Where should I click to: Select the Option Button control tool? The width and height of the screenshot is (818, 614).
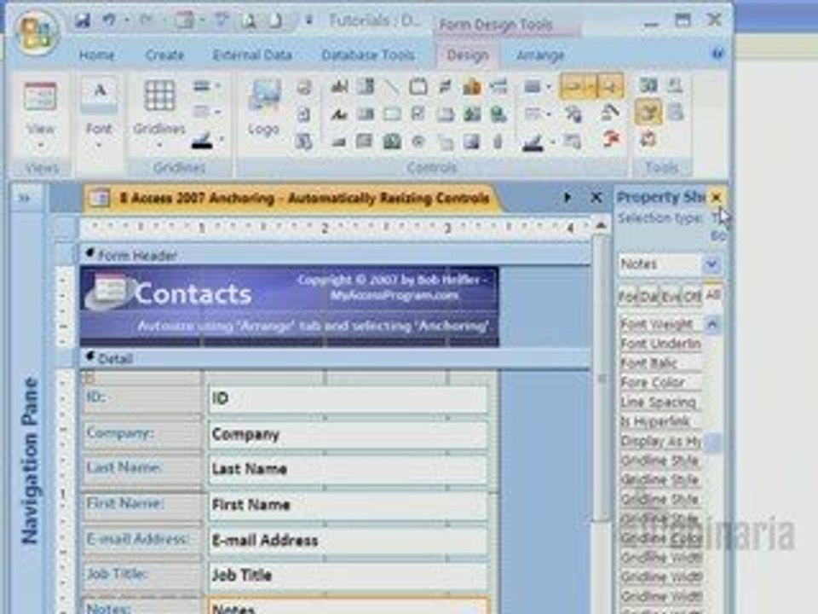click(418, 141)
